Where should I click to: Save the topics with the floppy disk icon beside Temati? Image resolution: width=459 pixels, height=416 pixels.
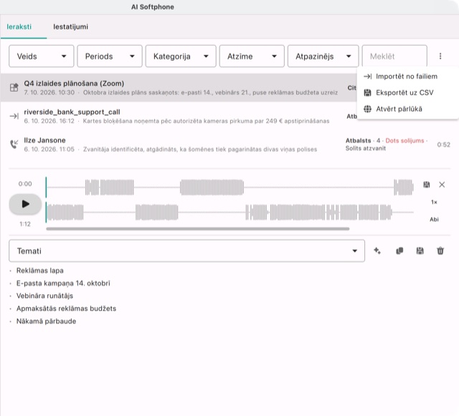tap(420, 251)
